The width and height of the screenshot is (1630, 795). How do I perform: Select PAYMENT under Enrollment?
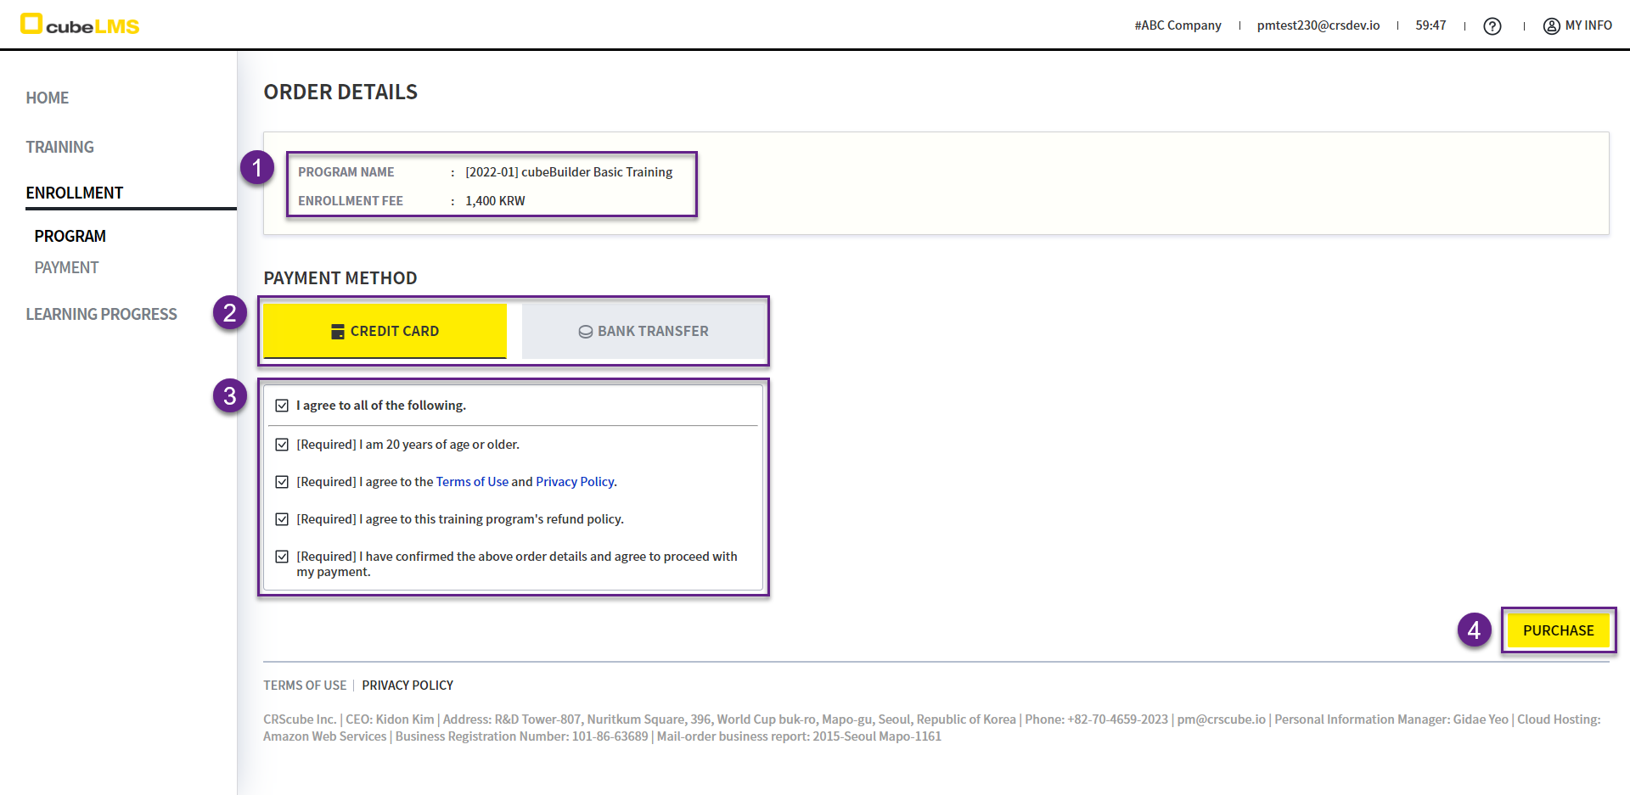coord(67,267)
